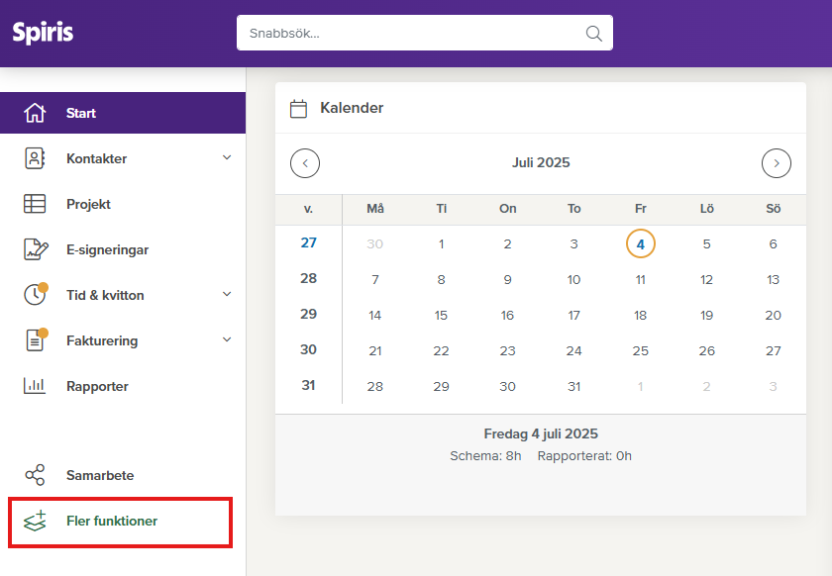The width and height of the screenshot is (832, 576).
Task: Expand the Fakturering submenu chevron
Action: pyautogui.click(x=227, y=340)
